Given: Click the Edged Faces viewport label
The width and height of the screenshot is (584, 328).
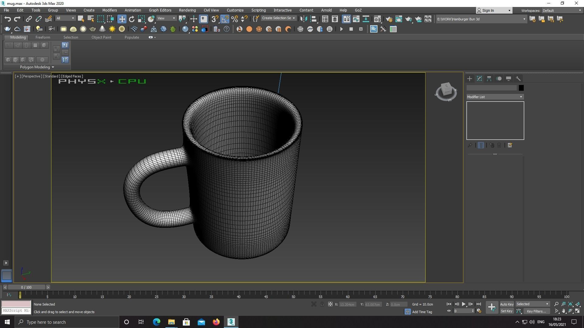Looking at the screenshot, I should [72, 76].
